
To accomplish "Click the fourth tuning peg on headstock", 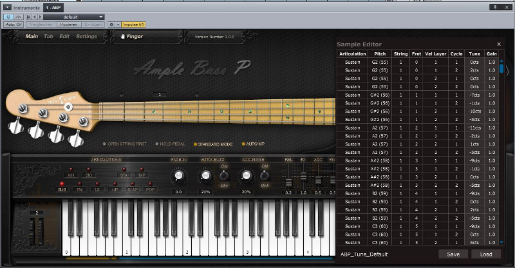I will coord(83,122).
